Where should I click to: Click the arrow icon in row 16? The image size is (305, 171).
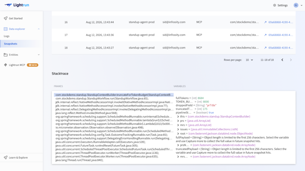(265, 22)
